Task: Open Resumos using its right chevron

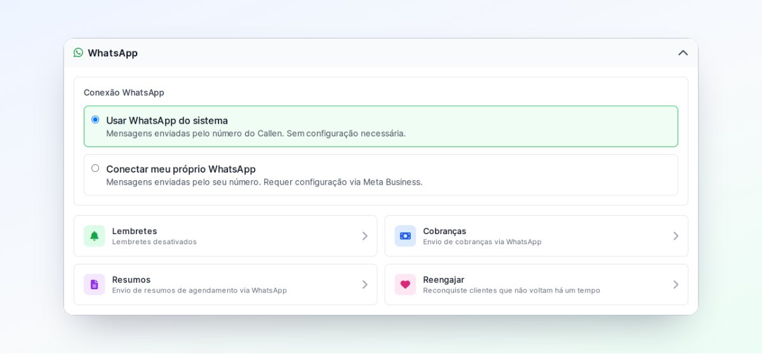Action: tap(364, 284)
